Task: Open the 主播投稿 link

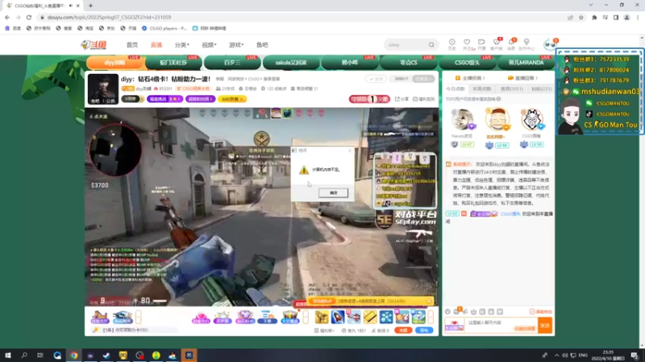Action: pos(470,78)
